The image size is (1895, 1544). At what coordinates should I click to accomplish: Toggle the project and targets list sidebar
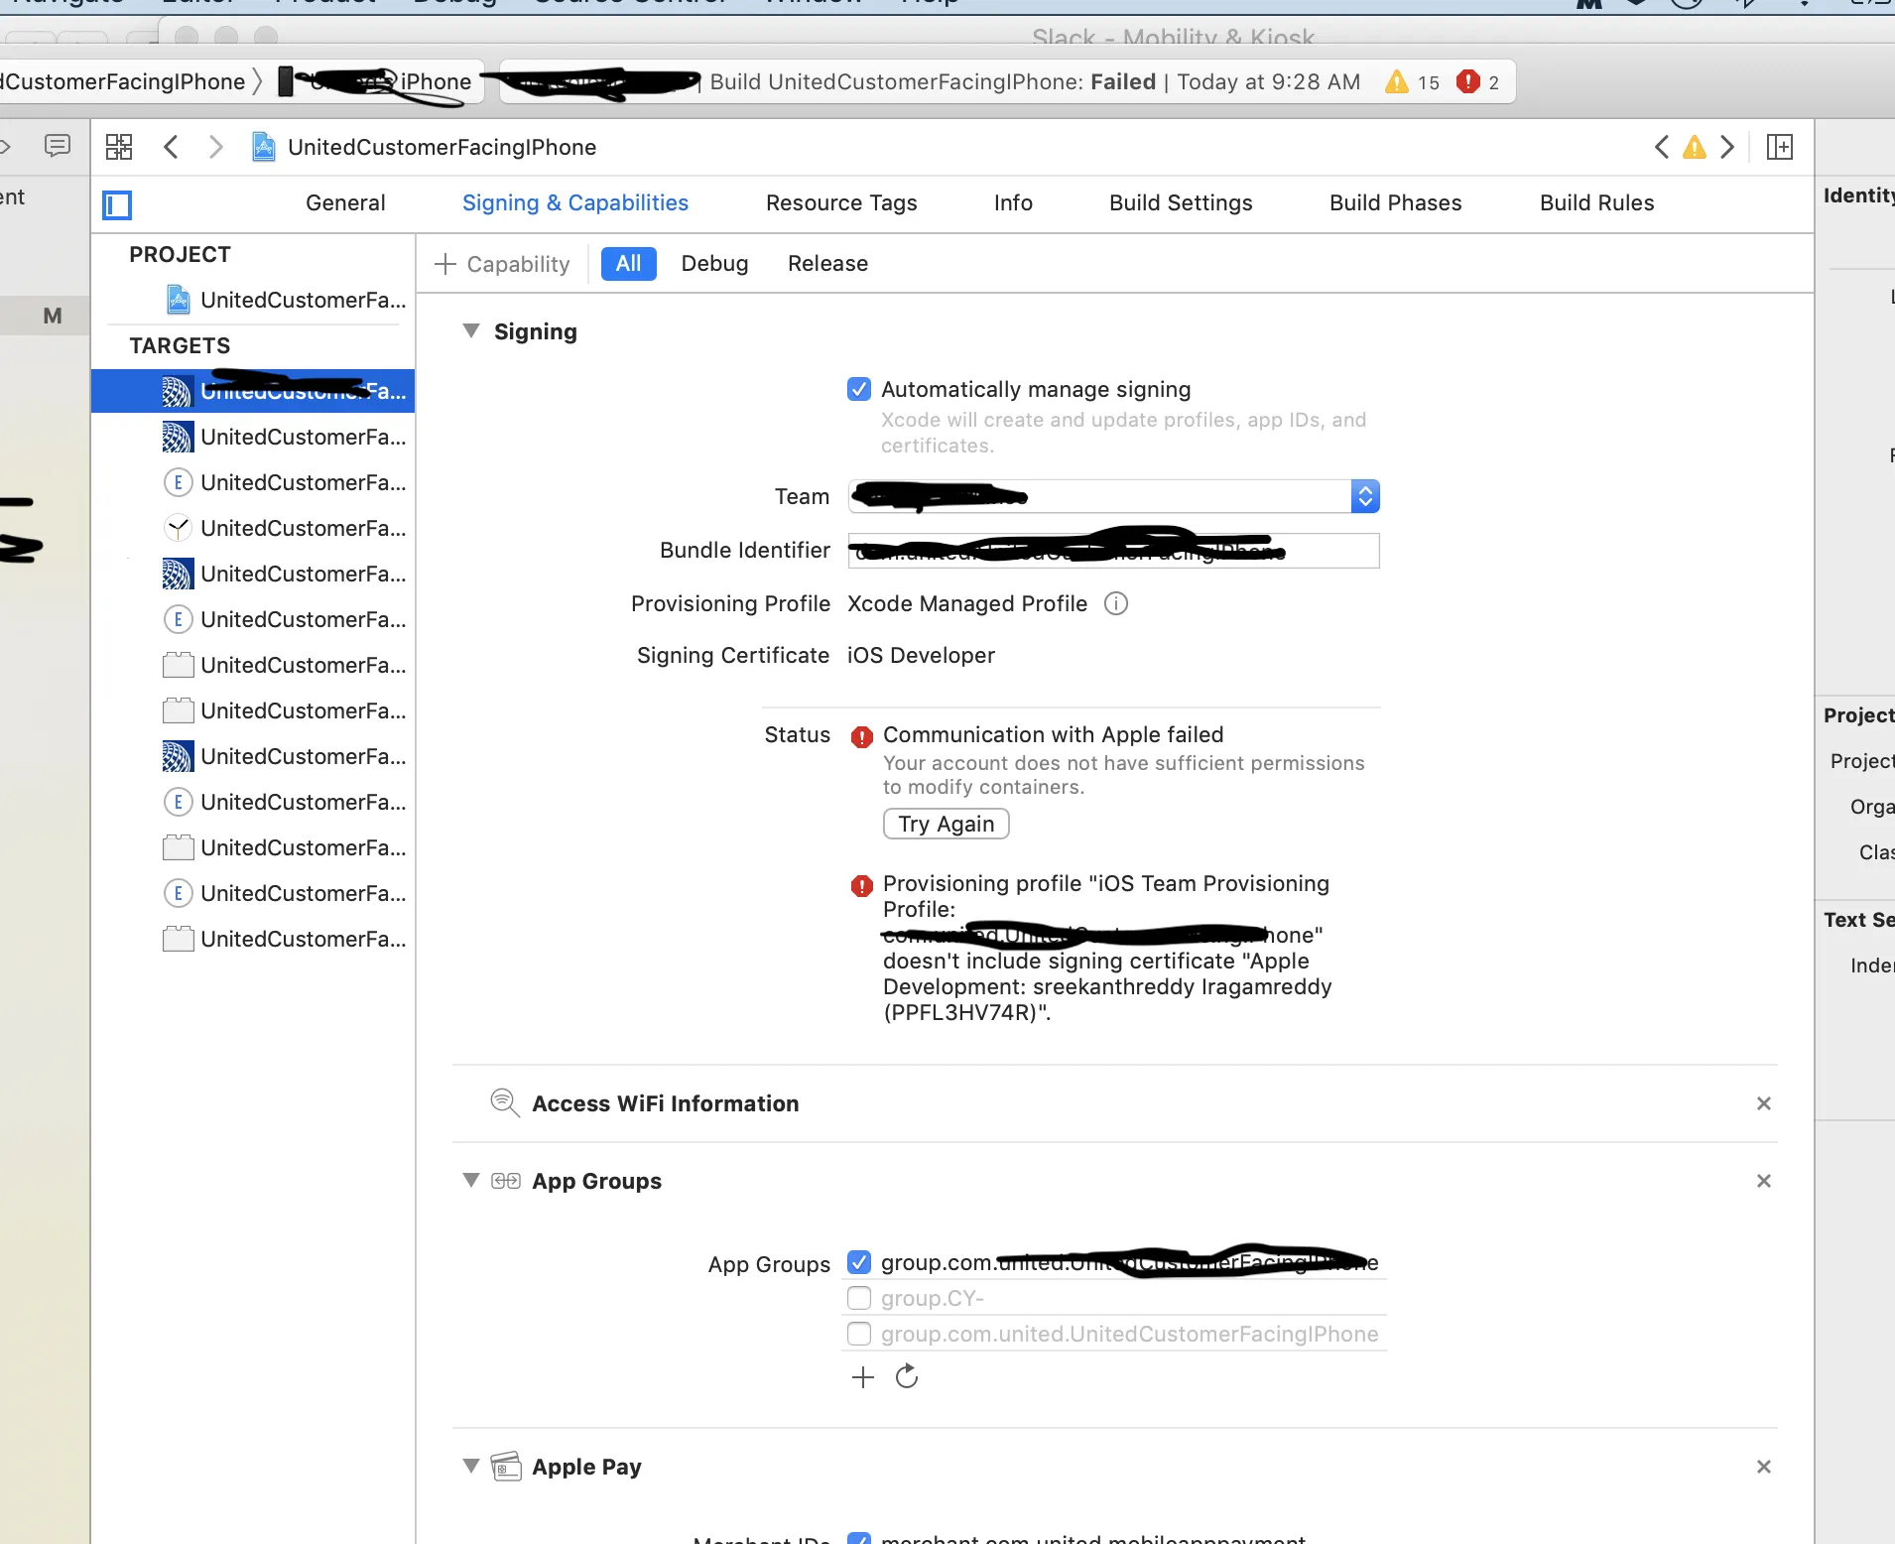point(117,204)
